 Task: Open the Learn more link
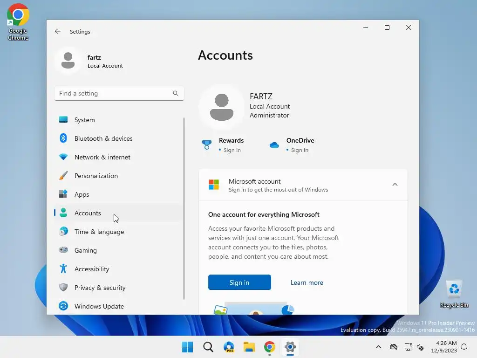(x=307, y=282)
